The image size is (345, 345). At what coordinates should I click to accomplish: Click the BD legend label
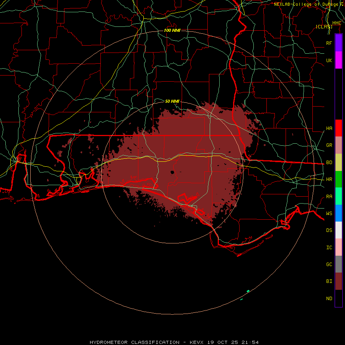[329, 163]
